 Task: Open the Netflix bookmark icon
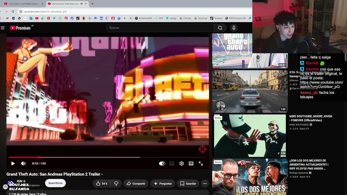pyautogui.click(x=83, y=18)
